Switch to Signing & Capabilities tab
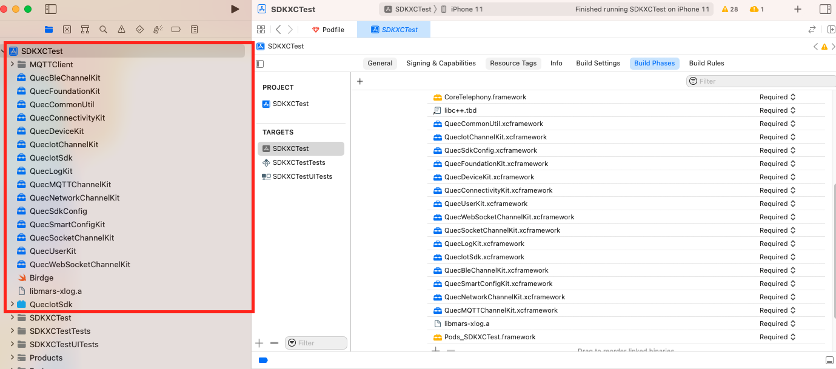This screenshot has height=369, width=836. [441, 63]
